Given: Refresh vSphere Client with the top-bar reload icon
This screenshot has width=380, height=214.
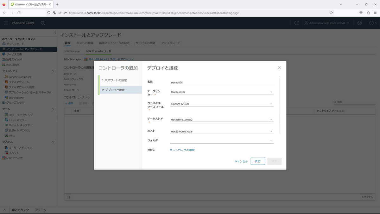Looking at the screenshot, I should pos(297,23).
